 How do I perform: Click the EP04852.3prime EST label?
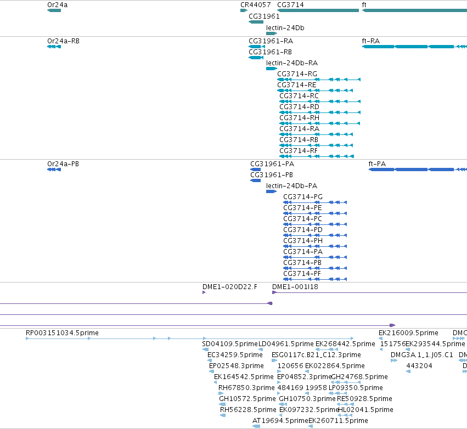(304, 377)
